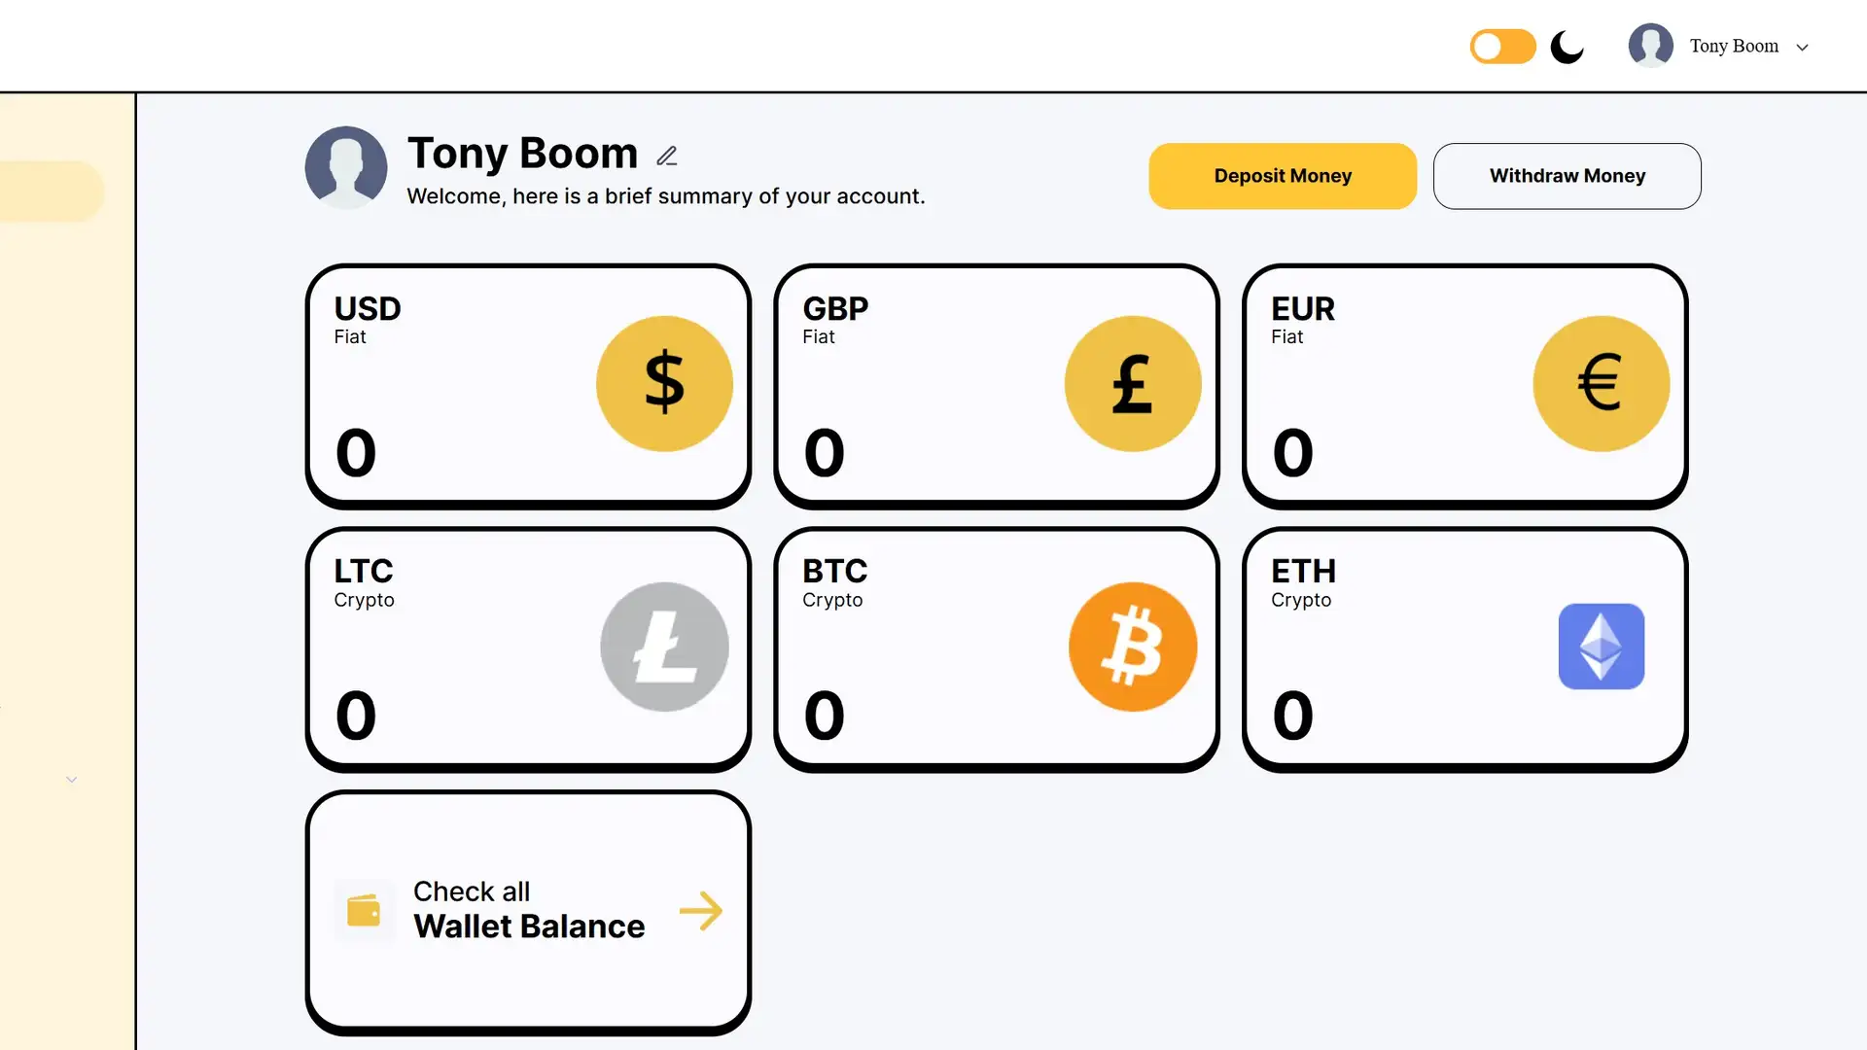Click the yellow arrow on wallet card
Screen dimensions: 1867x1050
700,911
